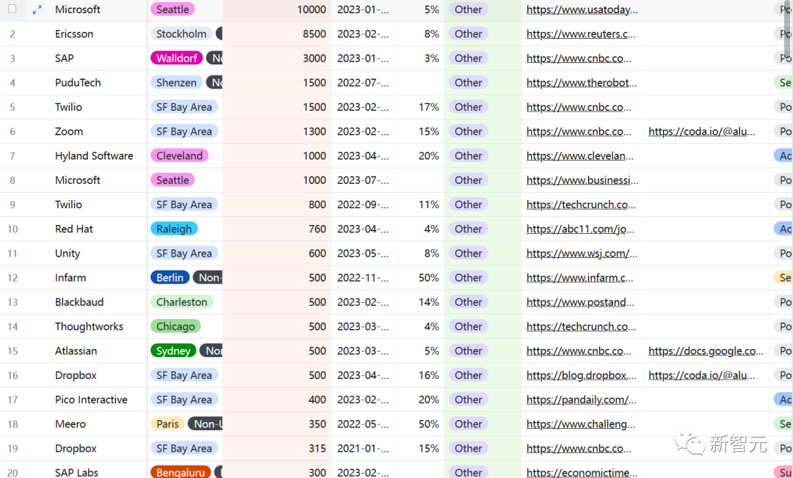Open economictime link in SAP Labs row
Image resolution: width=793 pixels, height=478 pixels.
[582, 472]
